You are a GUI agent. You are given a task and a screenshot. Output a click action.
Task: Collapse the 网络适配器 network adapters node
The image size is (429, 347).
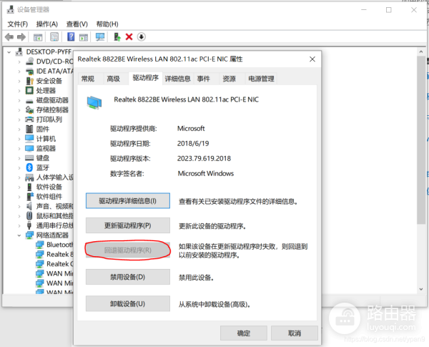tap(19, 235)
